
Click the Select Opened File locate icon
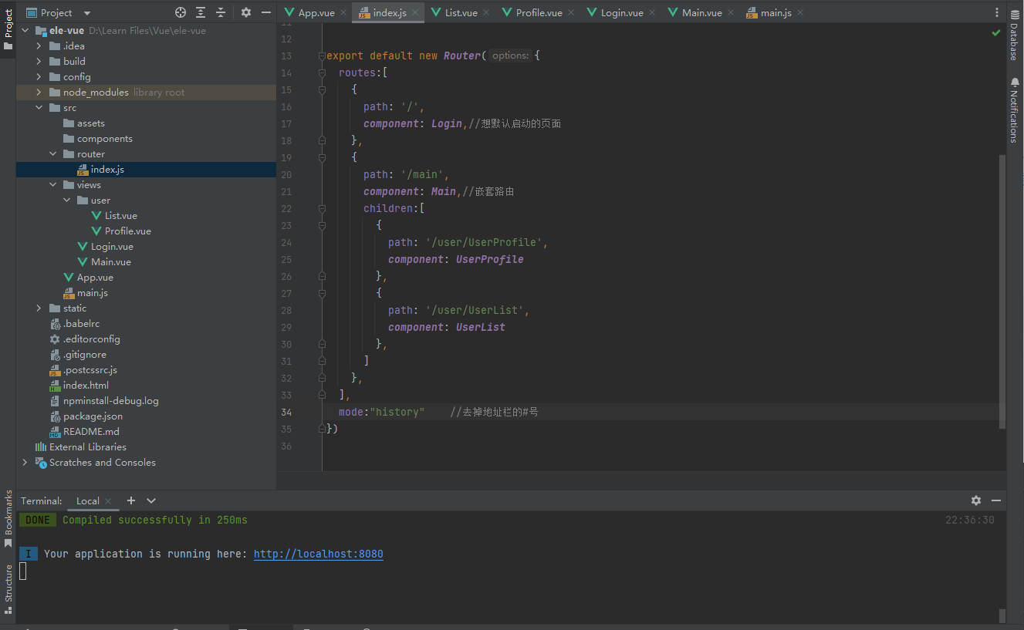click(181, 12)
